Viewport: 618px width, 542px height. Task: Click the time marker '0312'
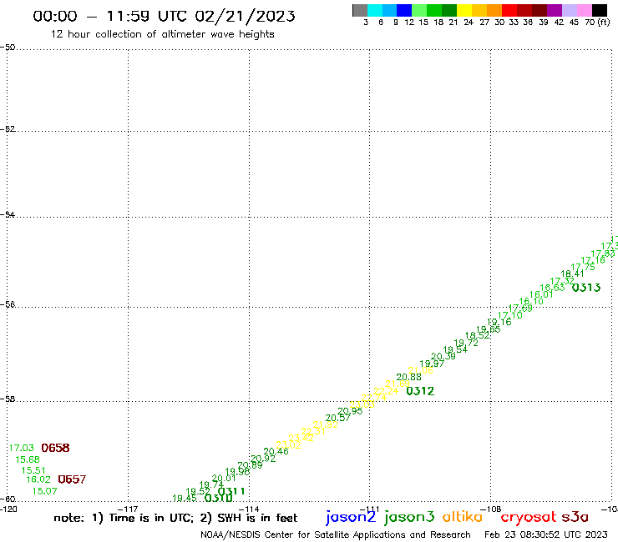(420, 391)
